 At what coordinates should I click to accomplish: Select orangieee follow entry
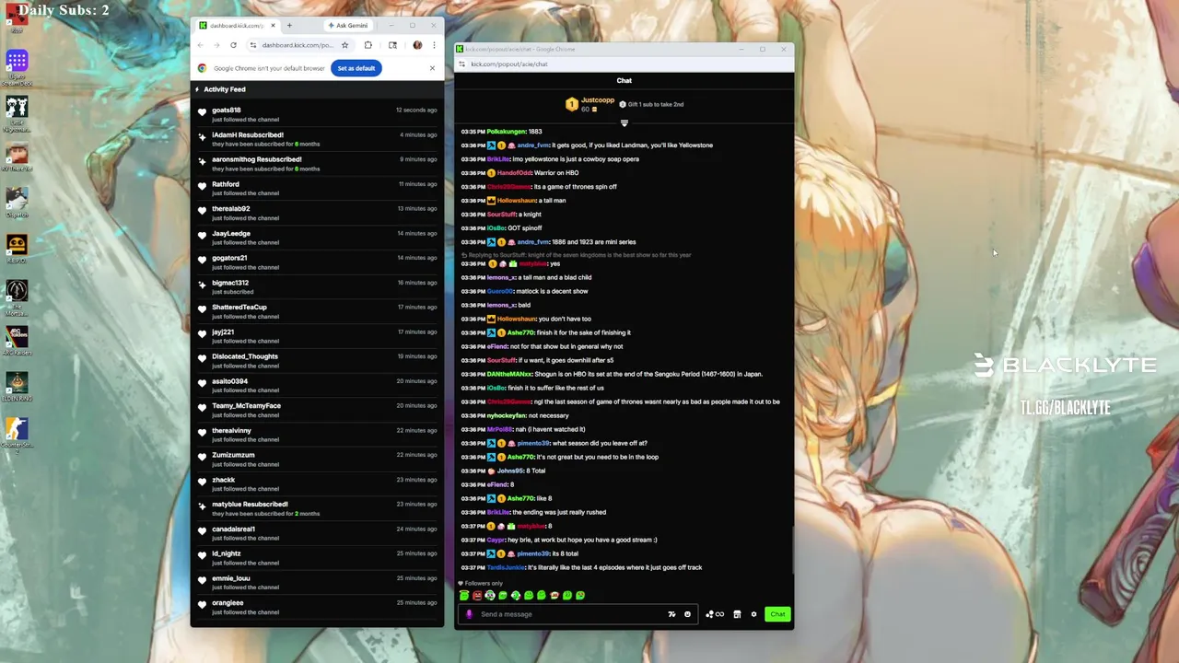[317, 607]
